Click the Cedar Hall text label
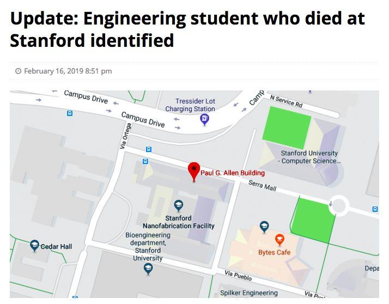389x304 pixels. 56,247
